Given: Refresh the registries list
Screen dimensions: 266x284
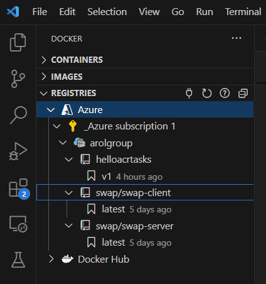Looking at the screenshot, I should [x=207, y=93].
